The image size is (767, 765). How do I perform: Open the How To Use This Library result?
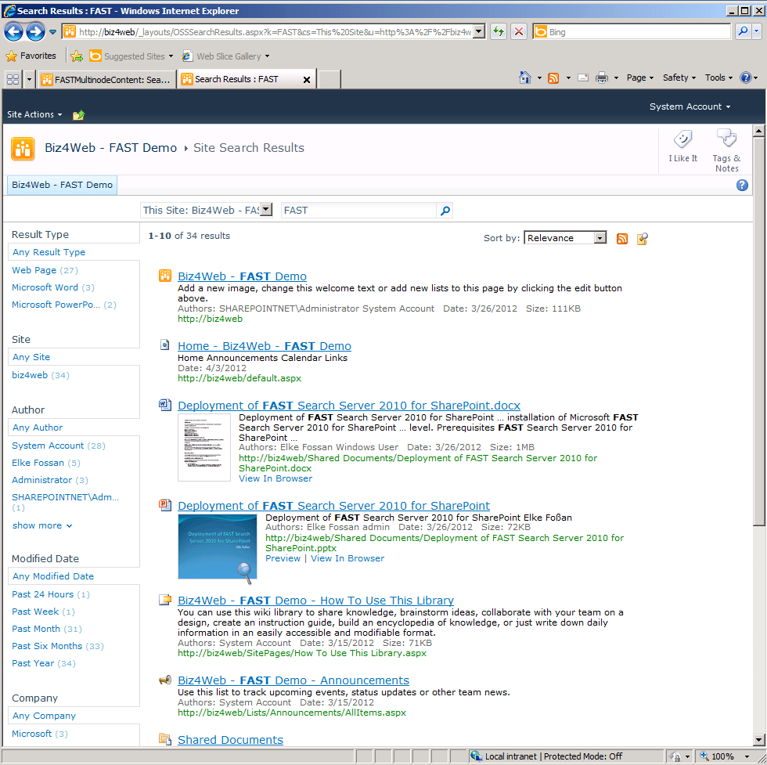(x=315, y=601)
